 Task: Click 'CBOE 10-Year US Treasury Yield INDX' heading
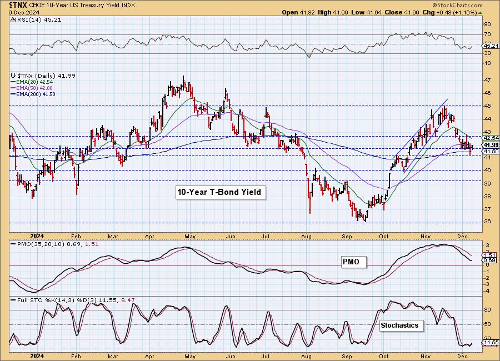(82, 6)
